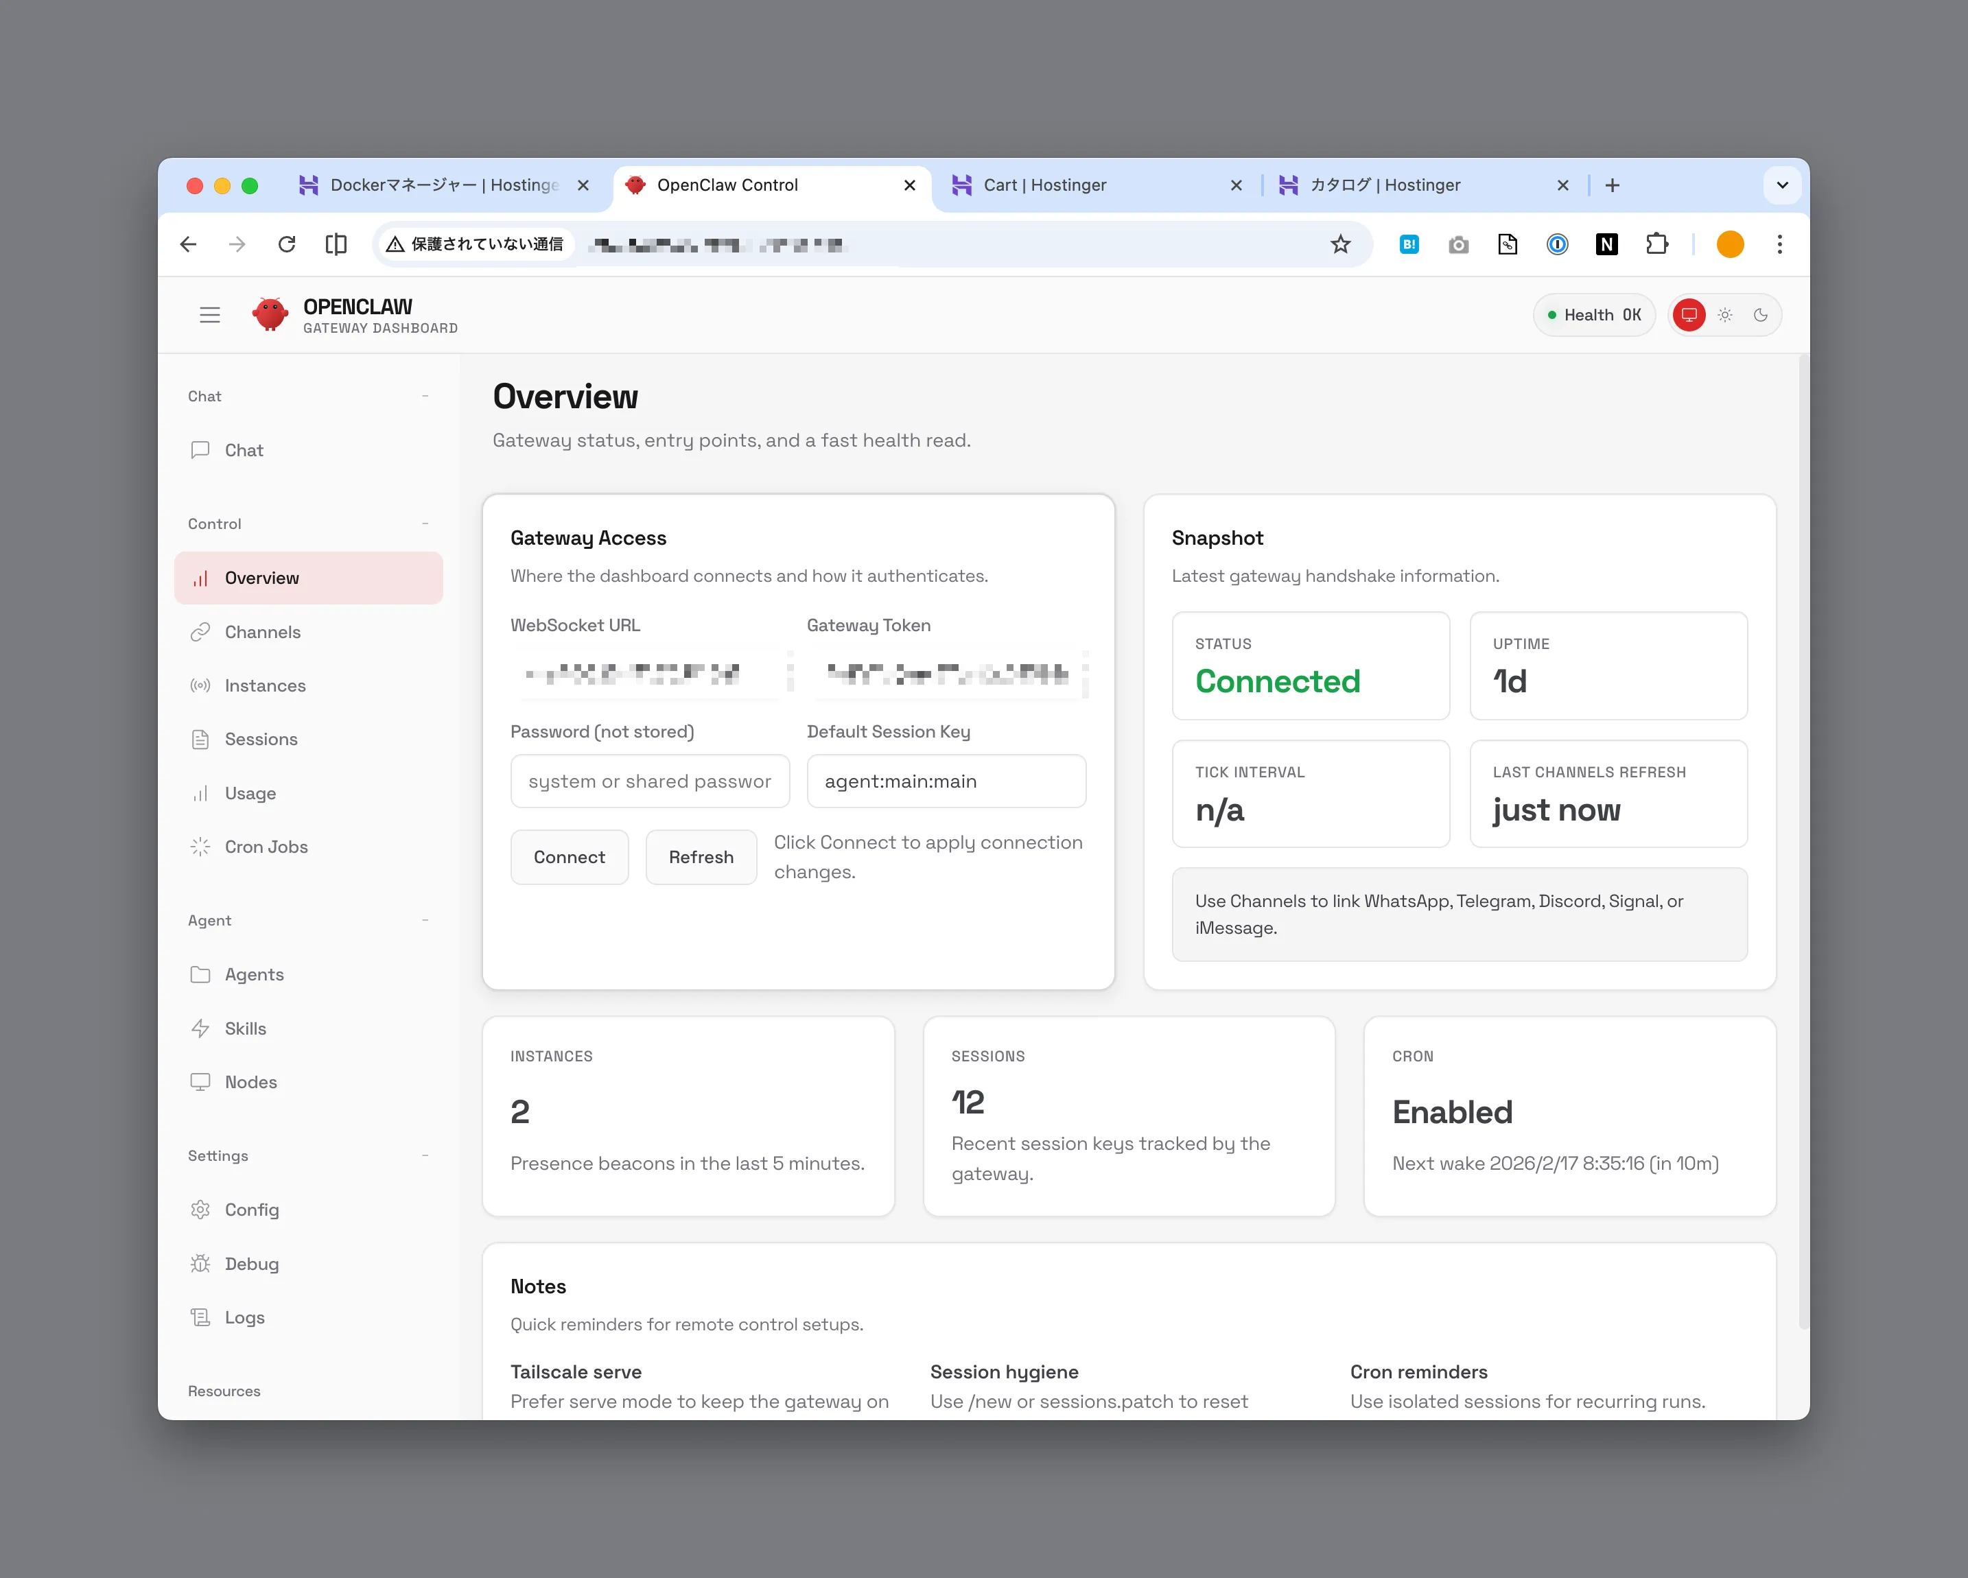This screenshot has width=1968, height=1578.
Task: Click the Refresh button
Action: tap(700, 857)
